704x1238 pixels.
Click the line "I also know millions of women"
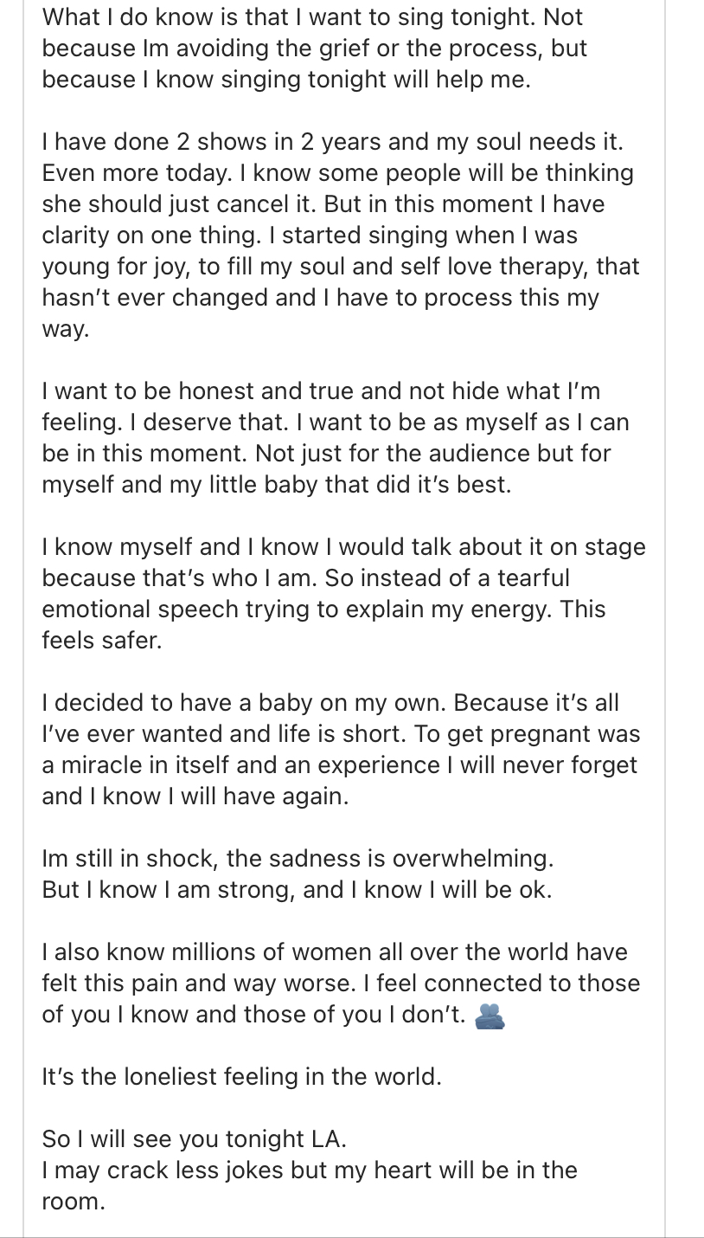pos(335,952)
